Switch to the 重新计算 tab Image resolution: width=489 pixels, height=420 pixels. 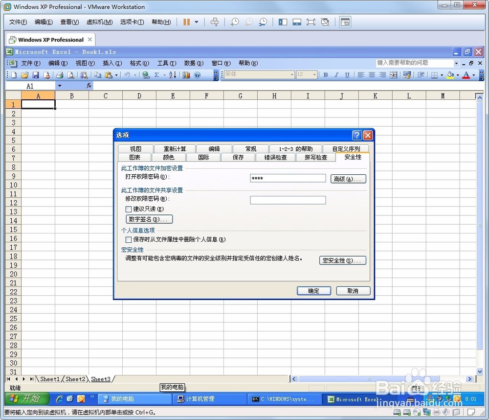[175, 149]
